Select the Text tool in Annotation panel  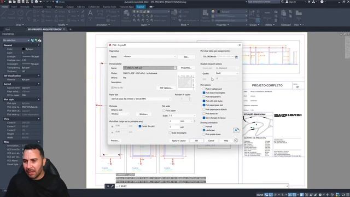[x=90, y=13]
